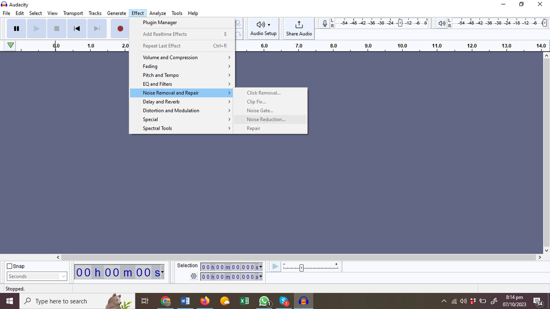Click the microphone record meter icon
550x309 pixels.
(x=325, y=24)
